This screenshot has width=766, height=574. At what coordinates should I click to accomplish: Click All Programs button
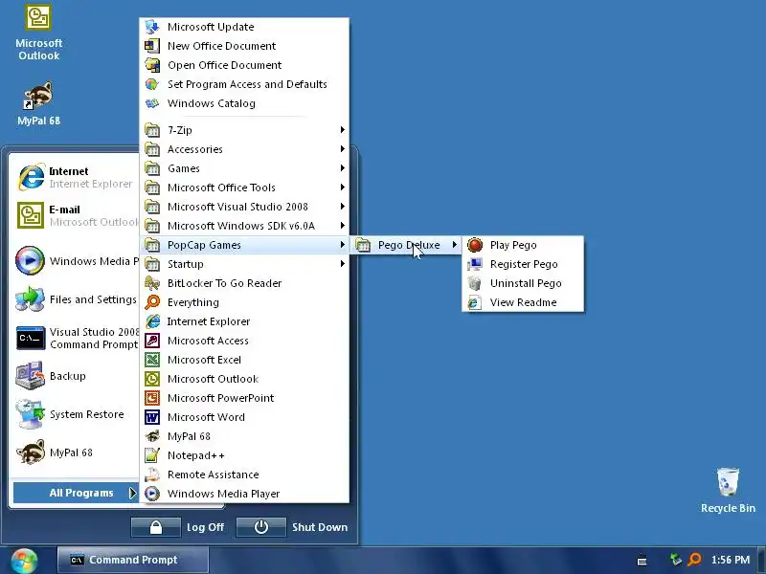pyautogui.click(x=76, y=493)
